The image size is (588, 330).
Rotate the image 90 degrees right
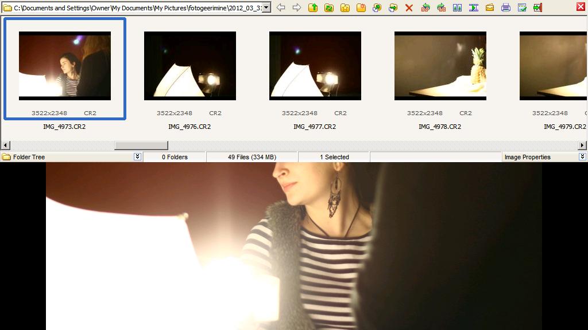[x=442, y=7]
